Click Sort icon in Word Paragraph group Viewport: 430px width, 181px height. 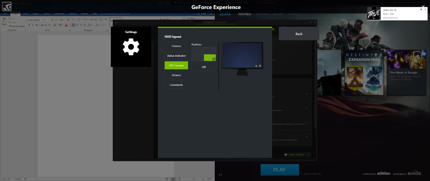pos(101,20)
